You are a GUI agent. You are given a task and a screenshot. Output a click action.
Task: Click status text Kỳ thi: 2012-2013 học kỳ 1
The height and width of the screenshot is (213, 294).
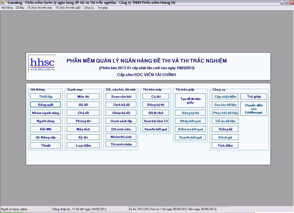coord(173,209)
